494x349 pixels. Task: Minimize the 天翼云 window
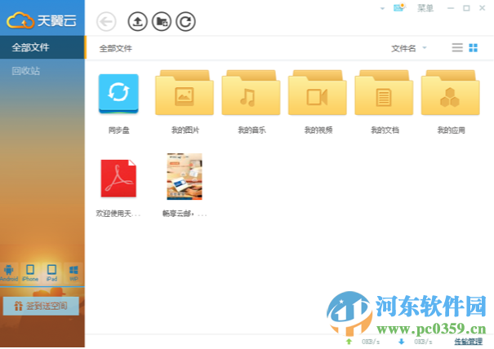tap(451, 8)
